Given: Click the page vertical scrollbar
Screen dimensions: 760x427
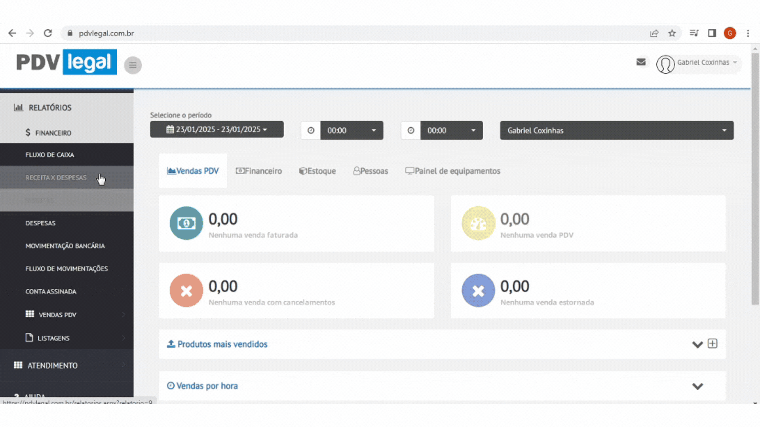Looking at the screenshot, I should (755, 178).
